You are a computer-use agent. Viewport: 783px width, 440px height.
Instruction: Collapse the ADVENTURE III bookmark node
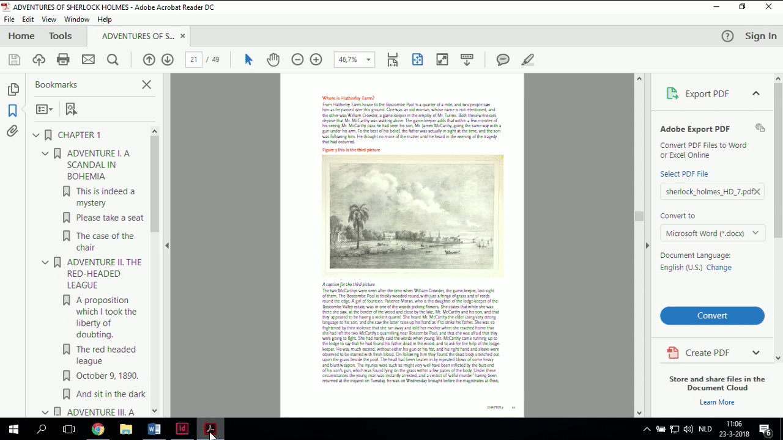point(45,413)
